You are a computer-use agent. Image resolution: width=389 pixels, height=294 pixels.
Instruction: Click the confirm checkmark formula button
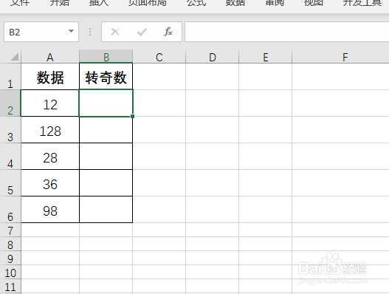click(x=142, y=32)
